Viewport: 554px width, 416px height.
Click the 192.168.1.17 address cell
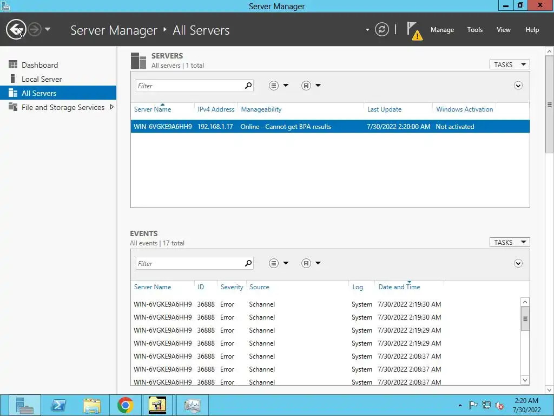215,127
